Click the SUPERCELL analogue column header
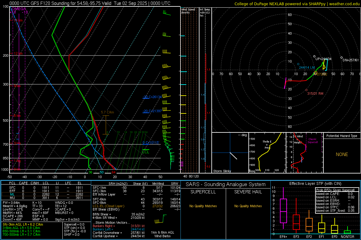The width and height of the screenshot is (361, 240). [203, 192]
